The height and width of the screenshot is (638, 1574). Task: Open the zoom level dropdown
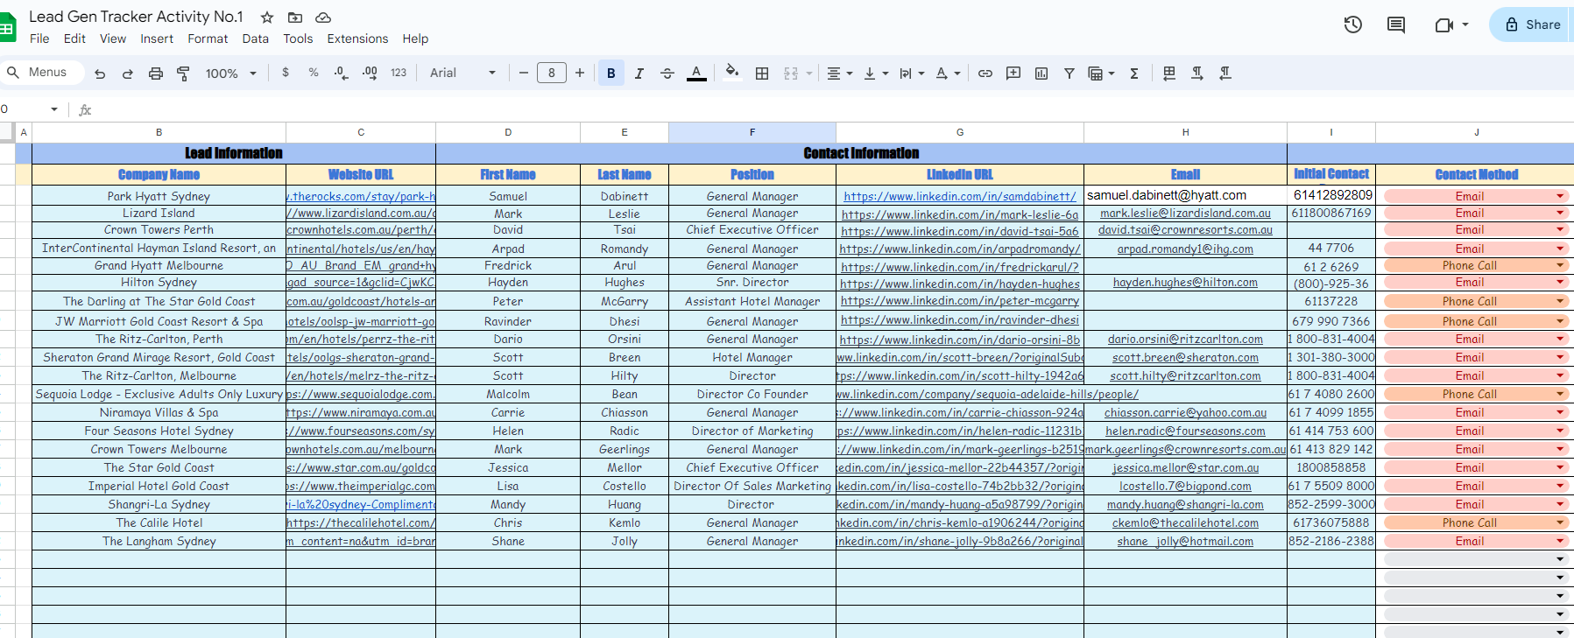coord(231,74)
